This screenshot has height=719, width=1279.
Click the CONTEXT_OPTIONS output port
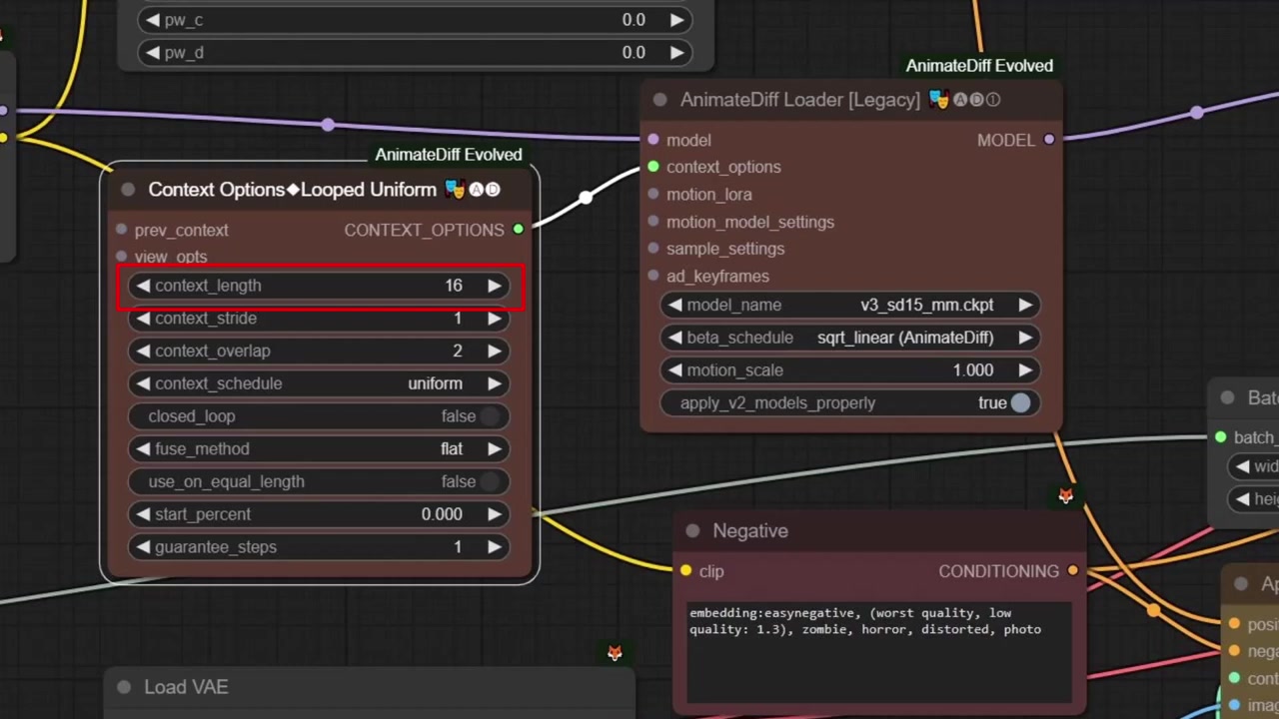point(518,230)
